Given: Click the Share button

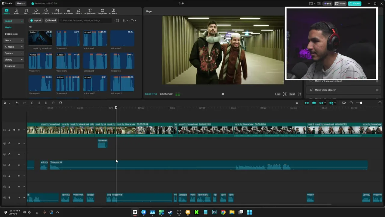Looking at the screenshot, I should (x=340, y=4).
